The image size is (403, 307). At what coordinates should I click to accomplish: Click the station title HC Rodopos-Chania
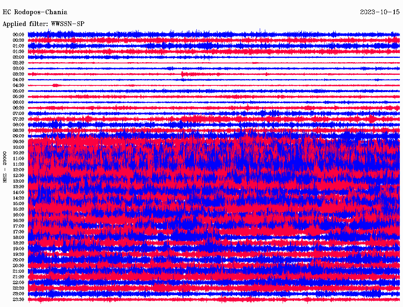35,12
